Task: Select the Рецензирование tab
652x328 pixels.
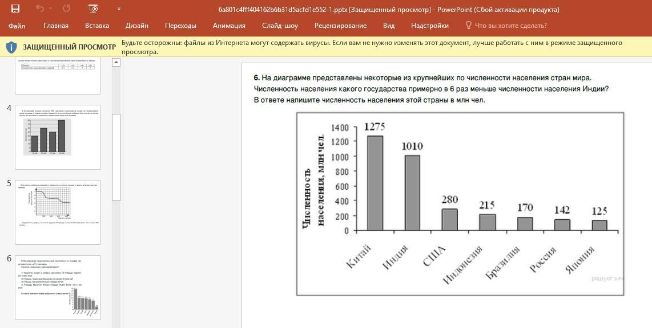Action: pos(340,26)
